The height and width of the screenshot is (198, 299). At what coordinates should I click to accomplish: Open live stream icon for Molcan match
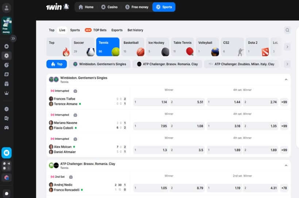tap(75, 139)
